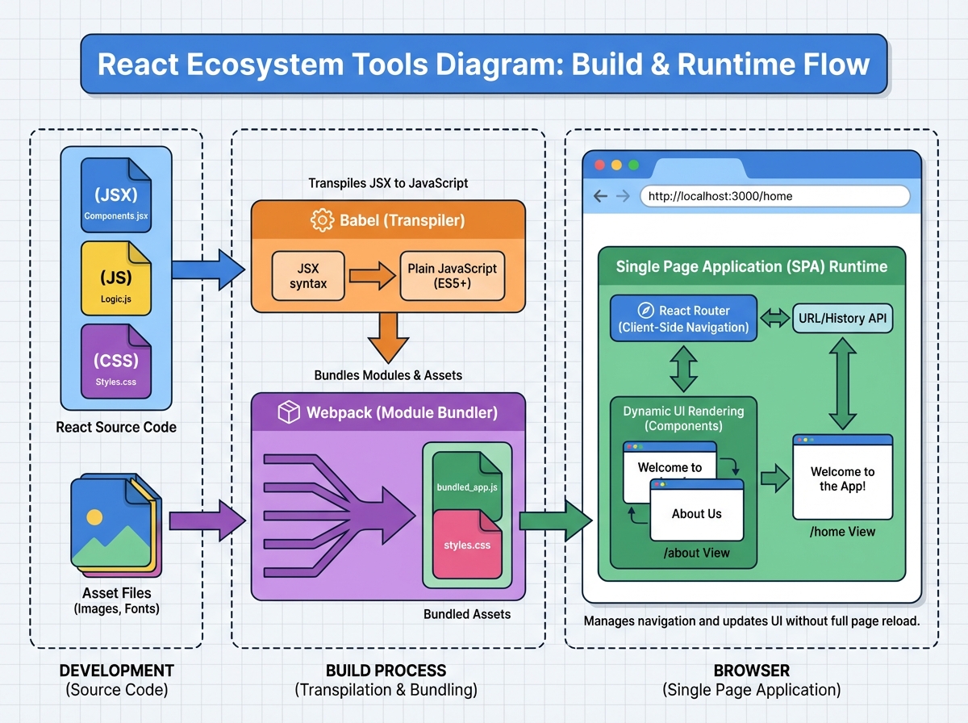Select the Welcome to the App! window

tap(843, 477)
